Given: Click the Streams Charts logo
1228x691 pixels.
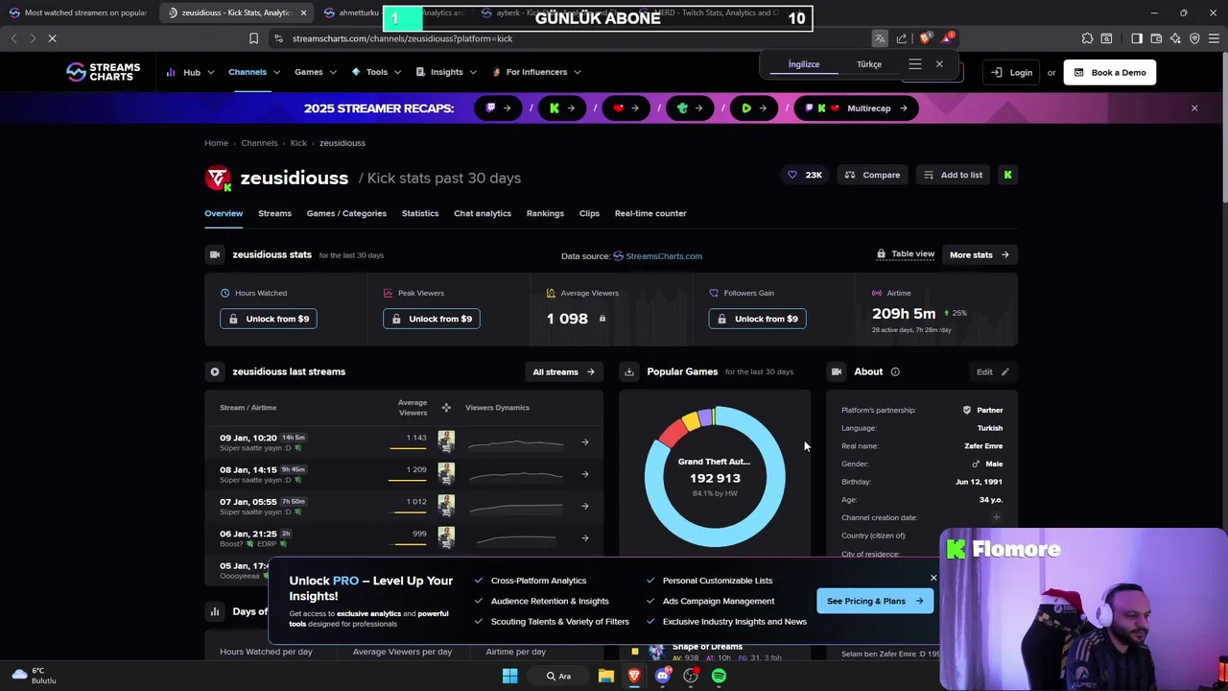Looking at the screenshot, I should click(x=103, y=72).
